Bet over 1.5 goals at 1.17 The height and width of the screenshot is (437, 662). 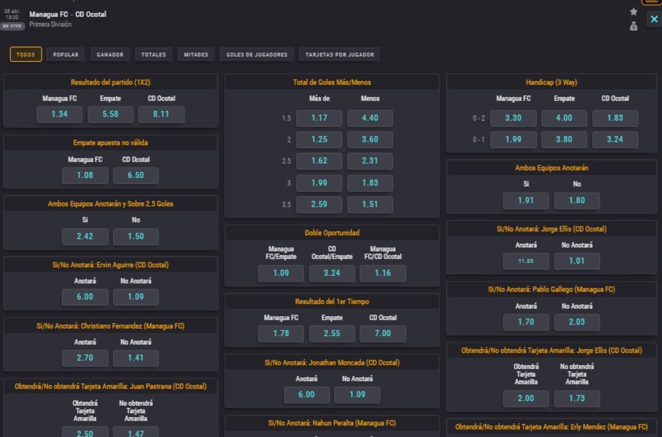click(319, 118)
